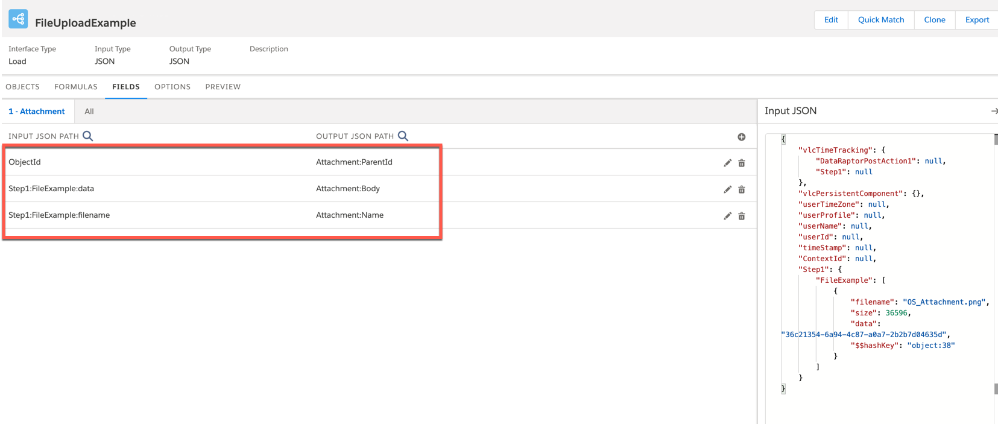Go to the OPTIONS tab

(x=172, y=87)
